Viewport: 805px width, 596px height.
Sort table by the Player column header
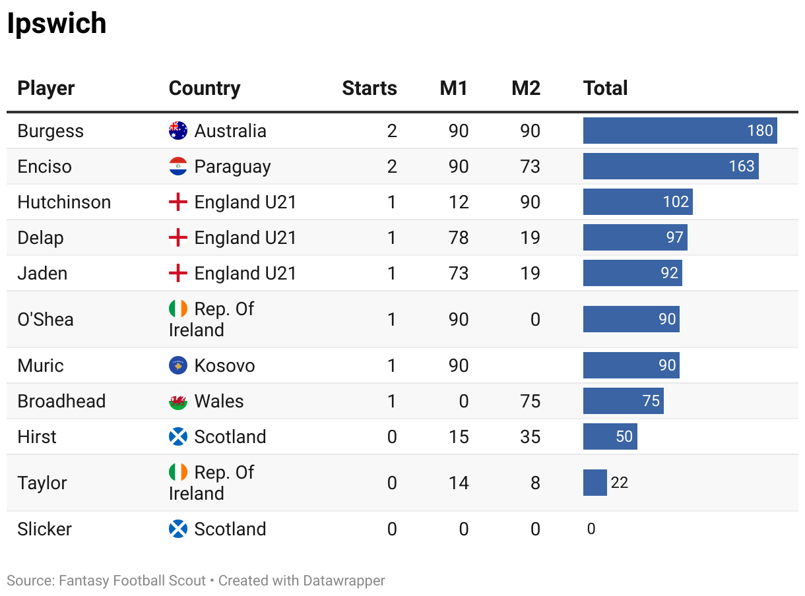46,88
